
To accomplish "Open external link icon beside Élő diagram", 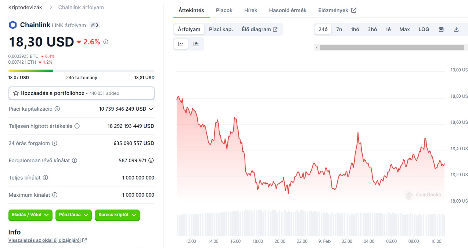I will pyautogui.click(x=275, y=29).
